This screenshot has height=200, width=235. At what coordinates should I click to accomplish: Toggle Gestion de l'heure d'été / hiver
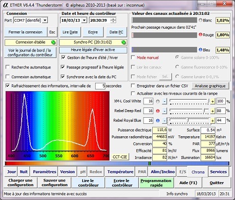pos(63,58)
